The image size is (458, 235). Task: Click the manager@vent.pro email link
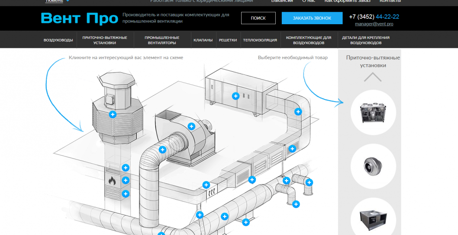pyautogui.click(x=374, y=24)
